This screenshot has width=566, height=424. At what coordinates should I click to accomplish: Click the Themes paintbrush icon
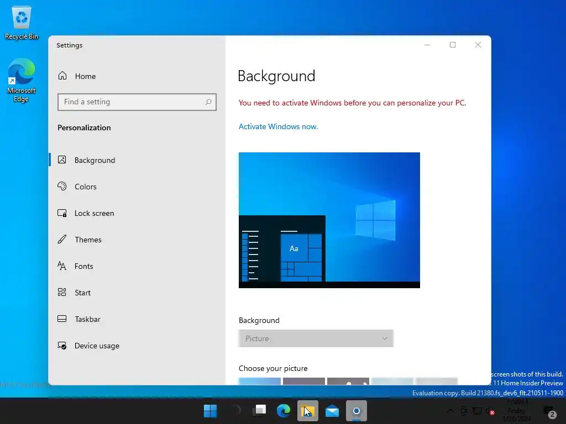click(62, 240)
